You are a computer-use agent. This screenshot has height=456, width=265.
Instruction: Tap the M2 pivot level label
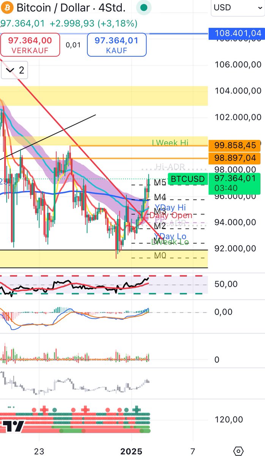(160, 226)
